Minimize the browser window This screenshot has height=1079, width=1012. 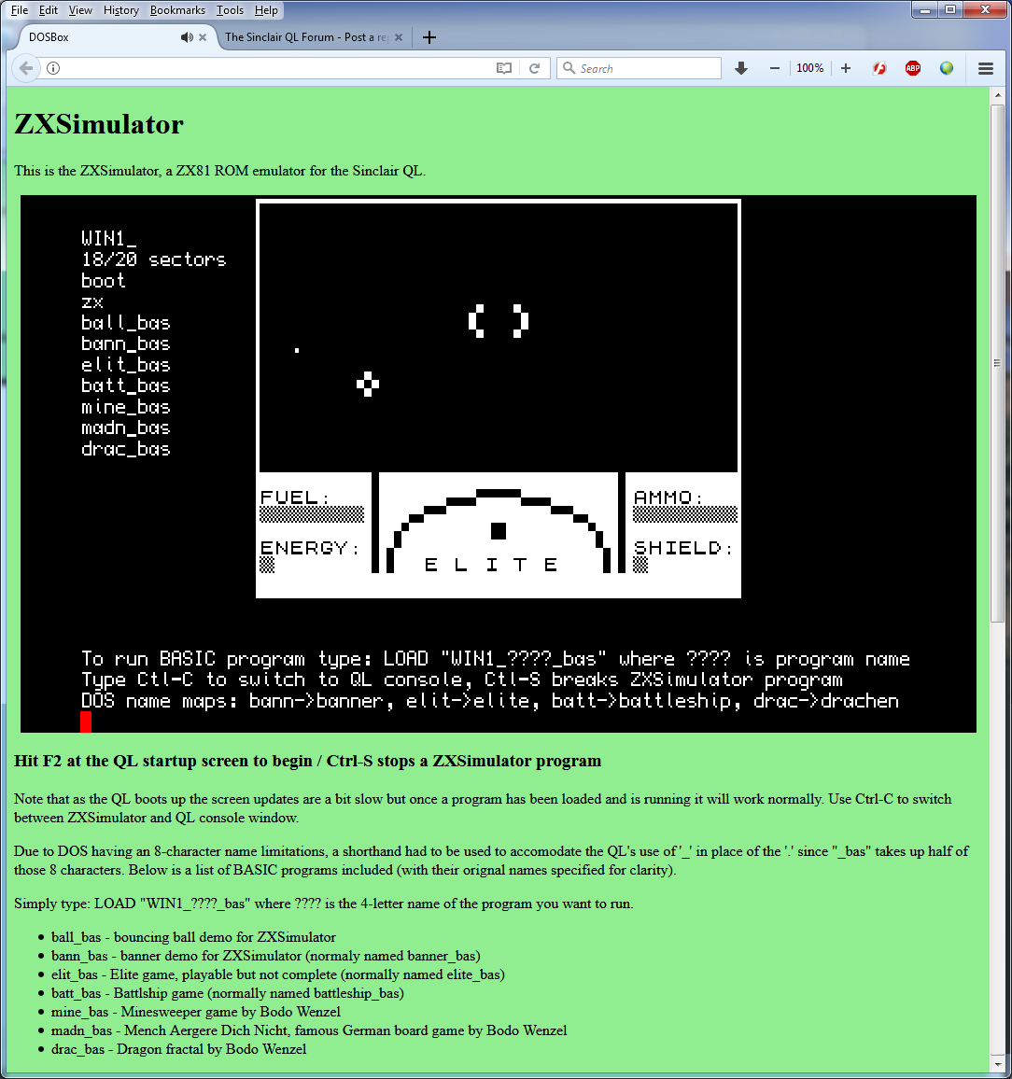(925, 9)
